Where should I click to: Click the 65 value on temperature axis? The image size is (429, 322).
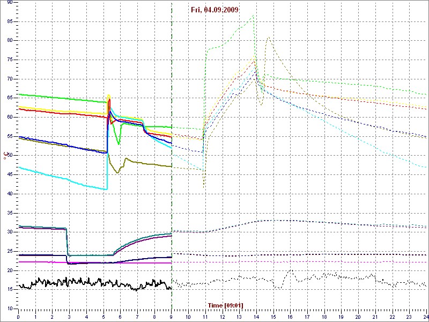pyautogui.click(x=10, y=98)
